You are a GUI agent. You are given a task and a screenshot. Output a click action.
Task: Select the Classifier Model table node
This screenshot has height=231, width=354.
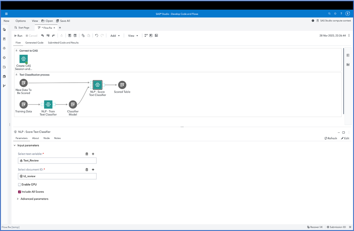point(73,104)
